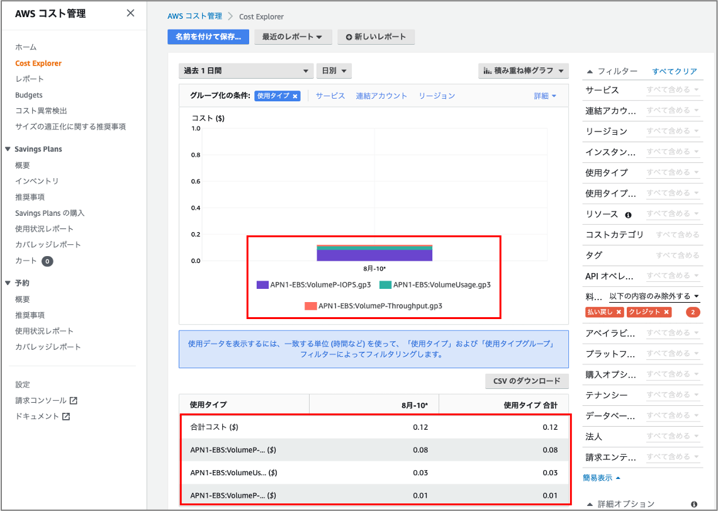Remove the クレジット filter tag
Image resolution: width=718 pixels, height=511 pixels.
(668, 312)
